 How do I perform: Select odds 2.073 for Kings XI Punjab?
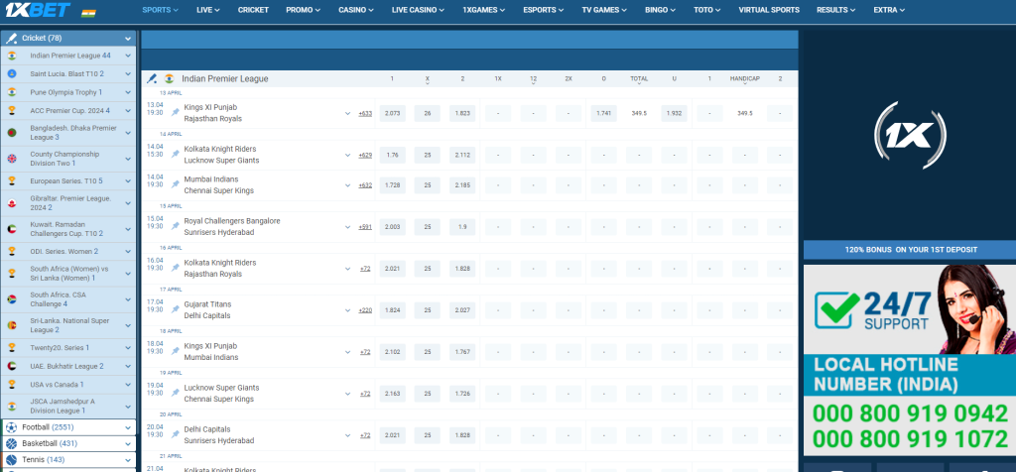pyautogui.click(x=392, y=113)
